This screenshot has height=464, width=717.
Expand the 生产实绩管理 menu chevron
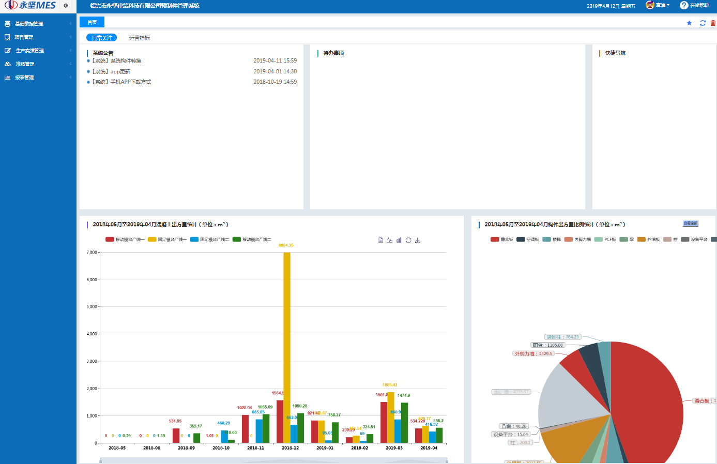click(x=70, y=51)
